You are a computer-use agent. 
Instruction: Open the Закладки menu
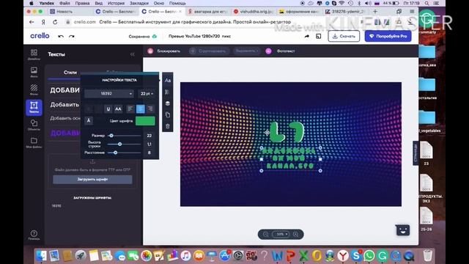tap(139, 3)
